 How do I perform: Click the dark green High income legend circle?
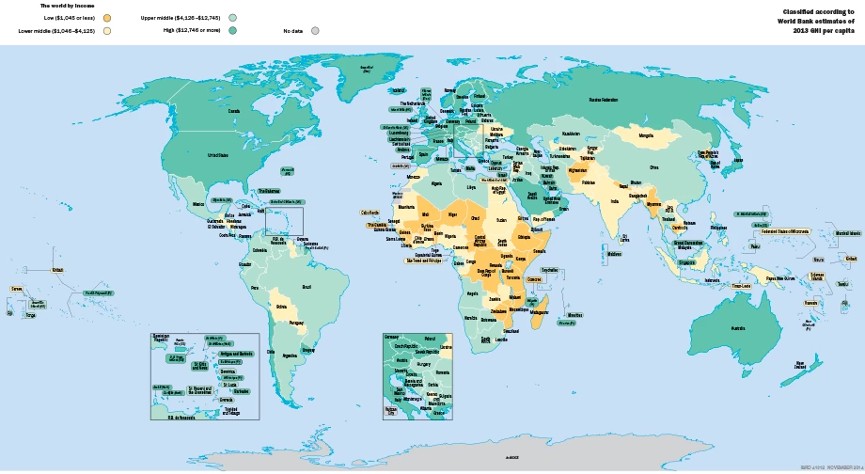pyautogui.click(x=233, y=31)
